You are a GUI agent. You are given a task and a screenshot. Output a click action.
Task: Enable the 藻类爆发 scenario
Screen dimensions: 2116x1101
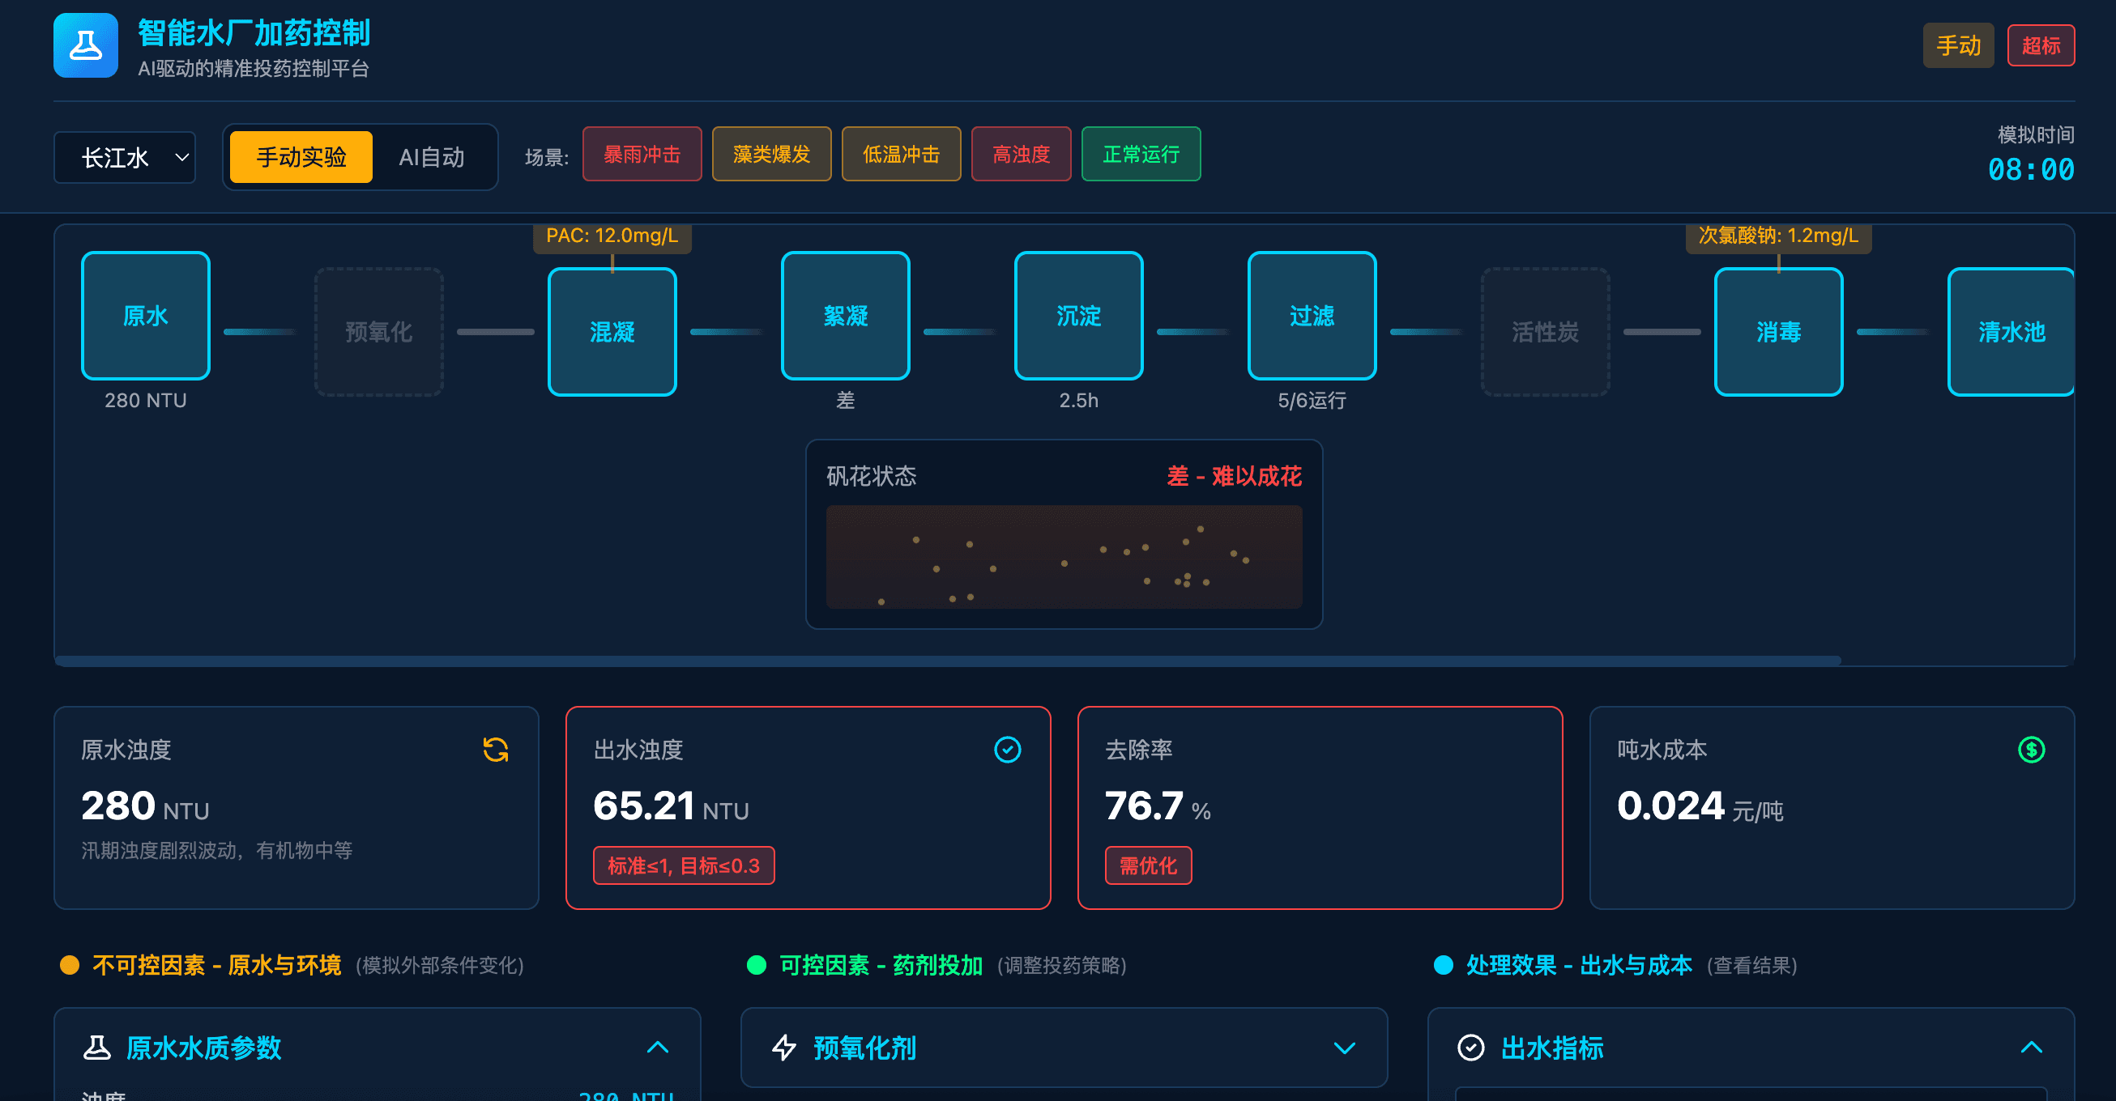(x=770, y=154)
